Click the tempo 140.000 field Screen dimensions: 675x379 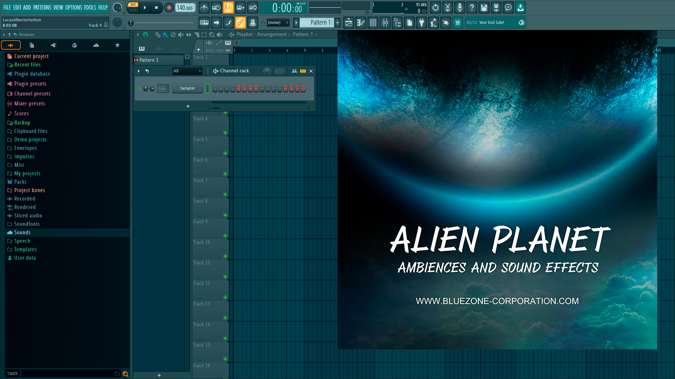[x=185, y=7]
